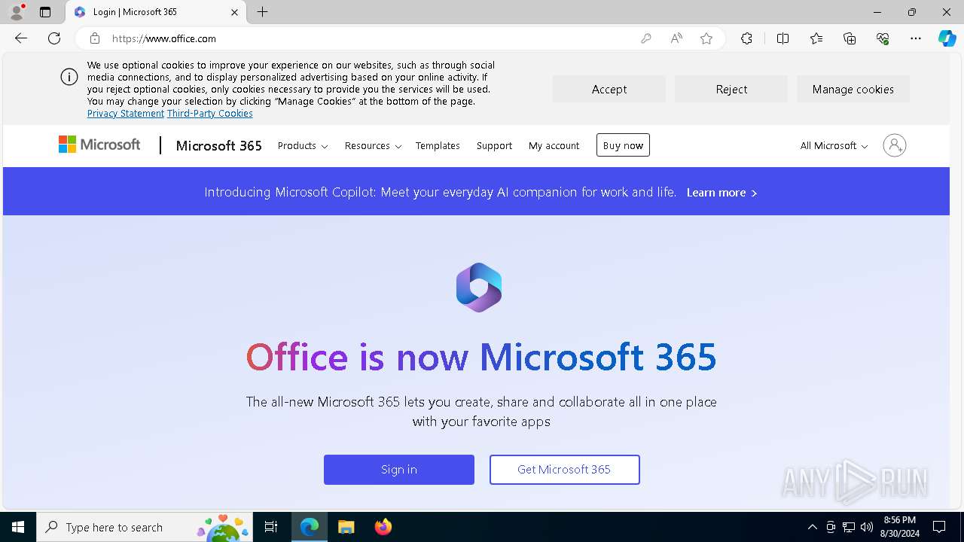The width and height of the screenshot is (964, 542).
Task: Expand the All Microsoft dropdown
Action: click(834, 145)
